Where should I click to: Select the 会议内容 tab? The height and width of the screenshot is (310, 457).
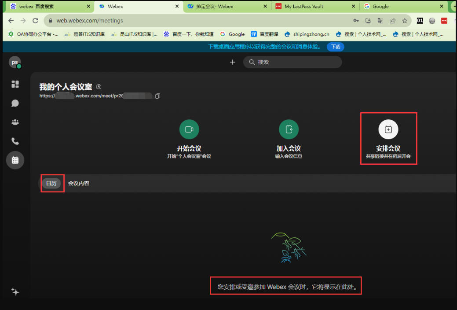[79, 183]
